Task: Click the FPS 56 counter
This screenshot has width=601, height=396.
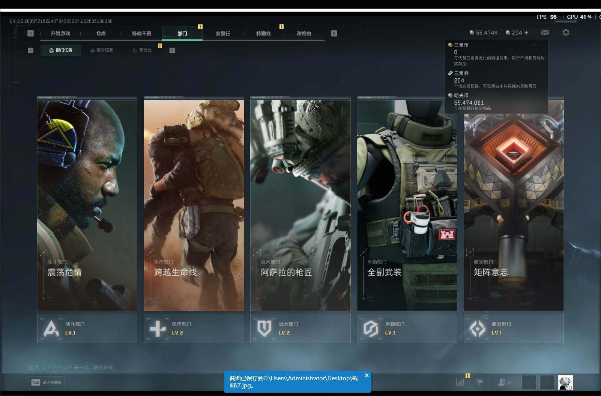Action: pyautogui.click(x=547, y=17)
